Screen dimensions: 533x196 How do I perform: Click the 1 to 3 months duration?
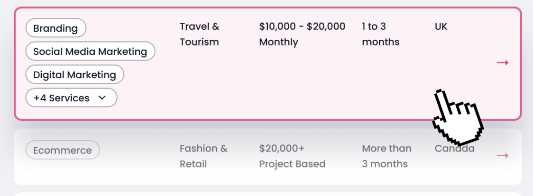(380, 34)
